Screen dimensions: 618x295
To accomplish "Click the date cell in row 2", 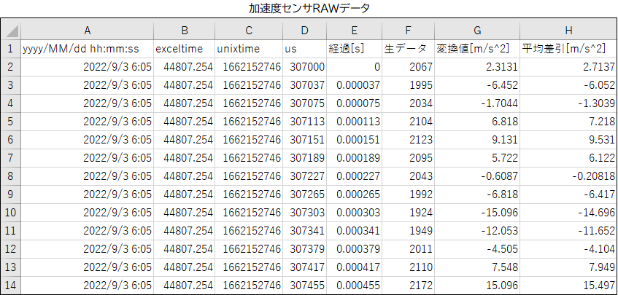I will coord(87,67).
